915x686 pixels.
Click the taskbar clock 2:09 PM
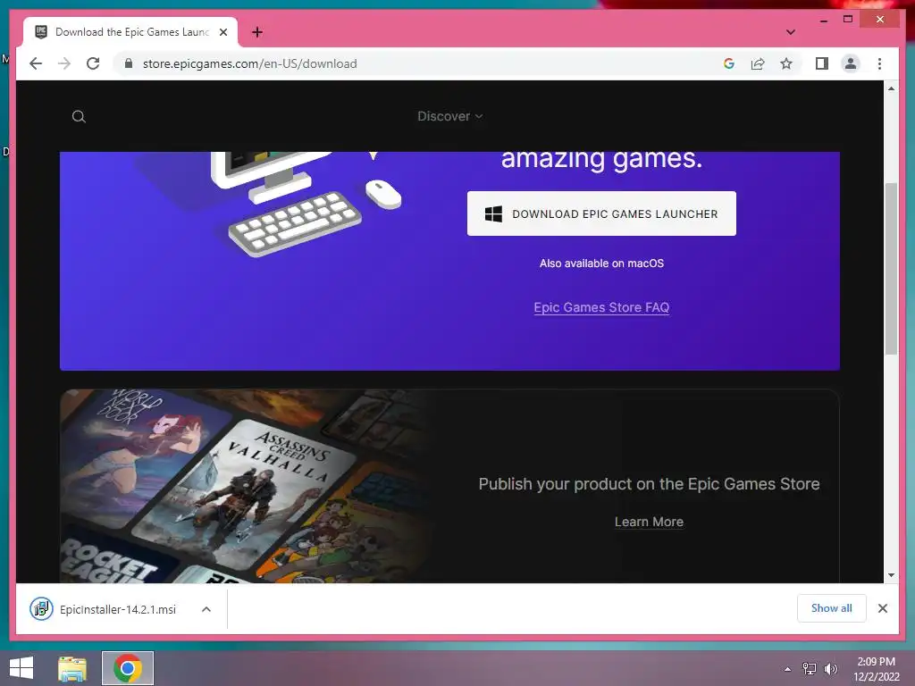pos(876,669)
